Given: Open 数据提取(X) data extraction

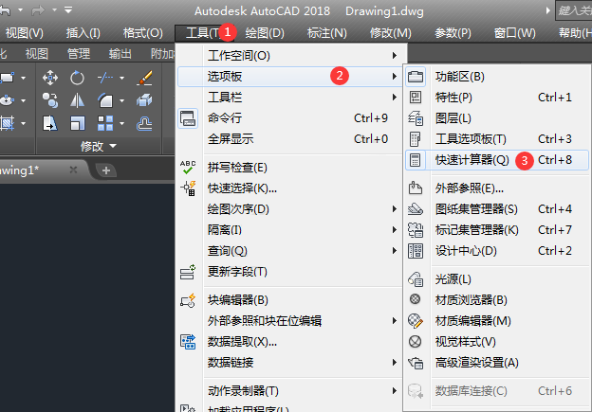Looking at the screenshot, I should coord(291,342).
